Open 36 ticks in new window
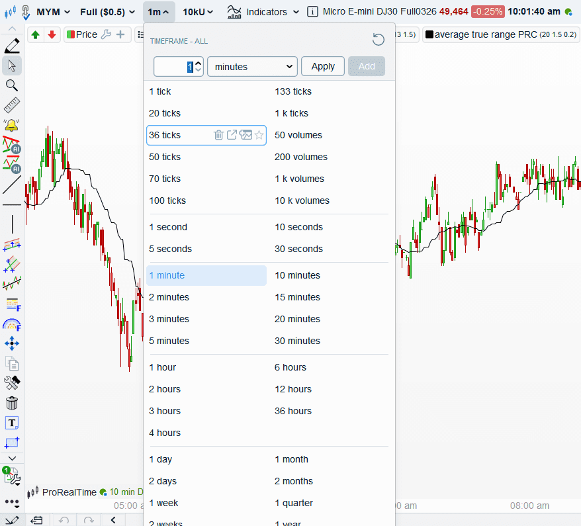The image size is (581, 526). (232, 135)
